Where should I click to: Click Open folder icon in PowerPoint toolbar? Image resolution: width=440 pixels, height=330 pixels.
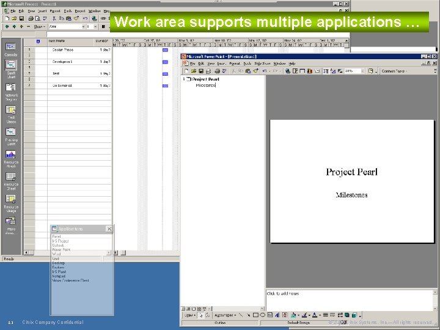(x=194, y=71)
